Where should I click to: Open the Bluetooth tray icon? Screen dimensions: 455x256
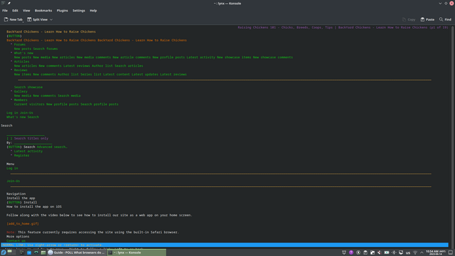click(x=394, y=253)
